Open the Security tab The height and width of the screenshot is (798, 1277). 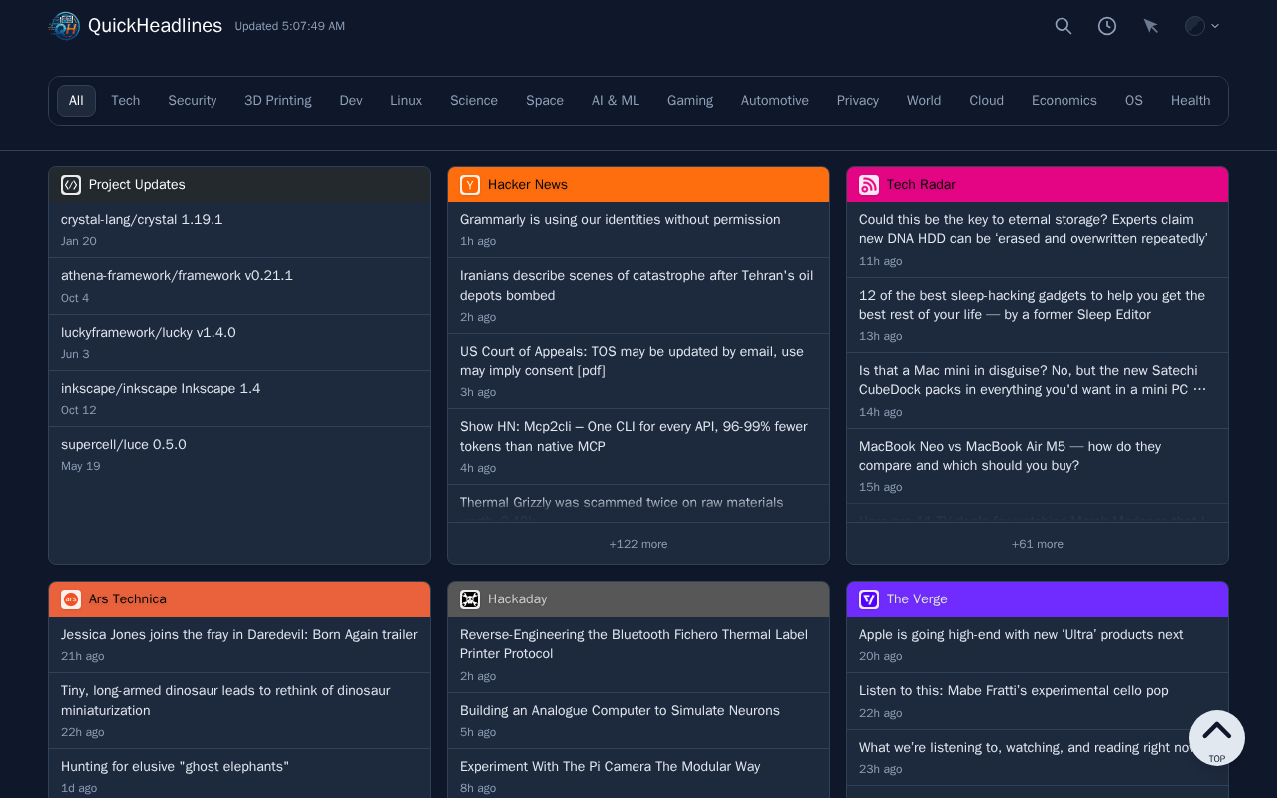(193, 101)
